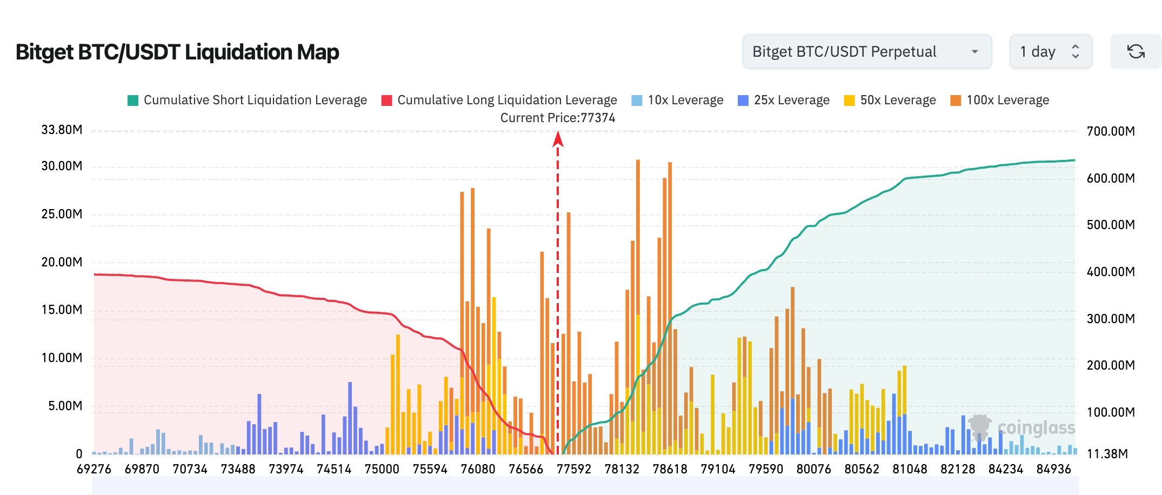This screenshot has width=1162, height=495.
Task: Click the light blue 10x legend swatch
Action: pyautogui.click(x=637, y=101)
